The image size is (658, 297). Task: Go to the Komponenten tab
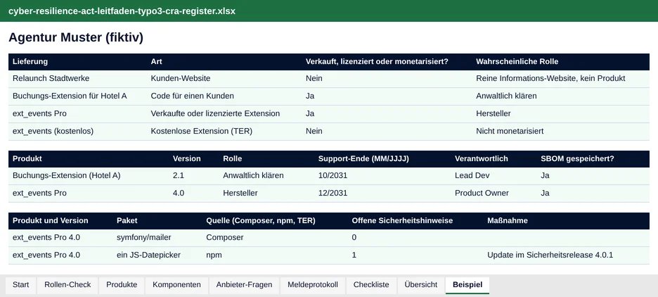pyautogui.click(x=176, y=285)
